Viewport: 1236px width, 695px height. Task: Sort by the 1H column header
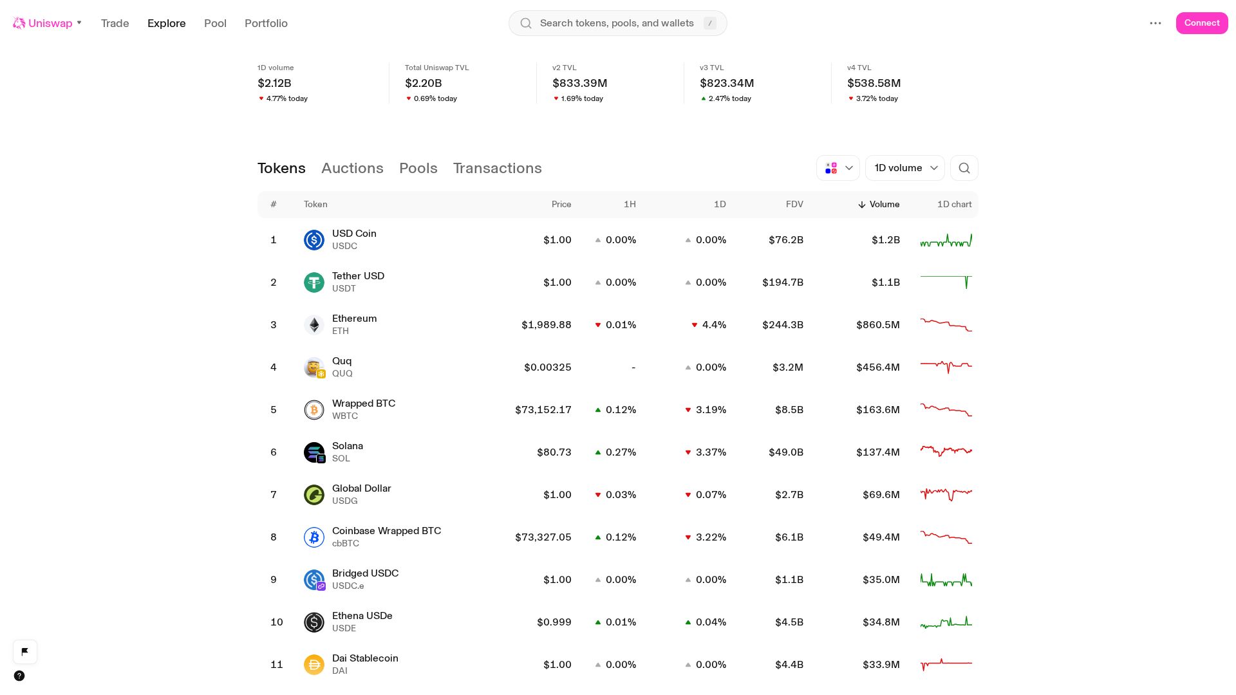point(630,205)
